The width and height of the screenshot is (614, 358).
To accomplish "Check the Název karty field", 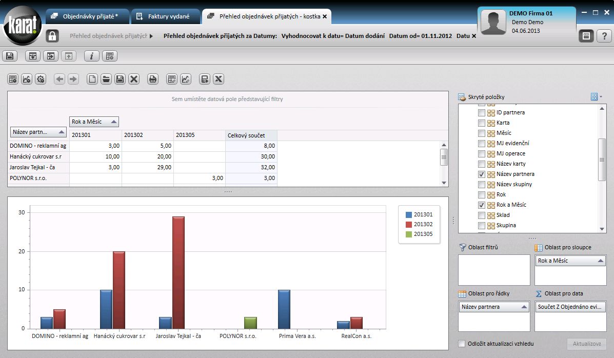I will pos(482,164).
